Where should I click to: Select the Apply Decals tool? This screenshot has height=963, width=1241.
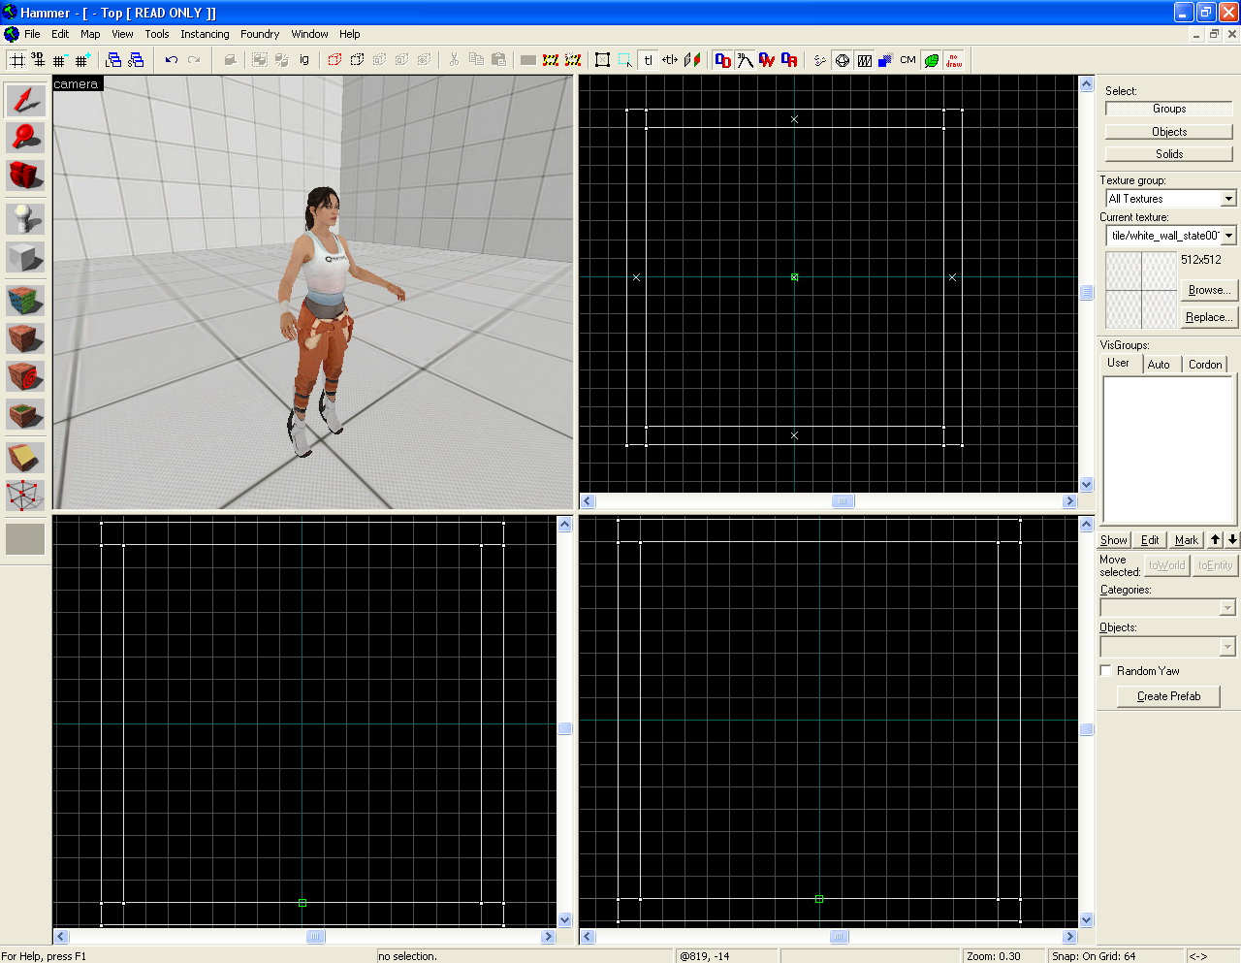25,376
